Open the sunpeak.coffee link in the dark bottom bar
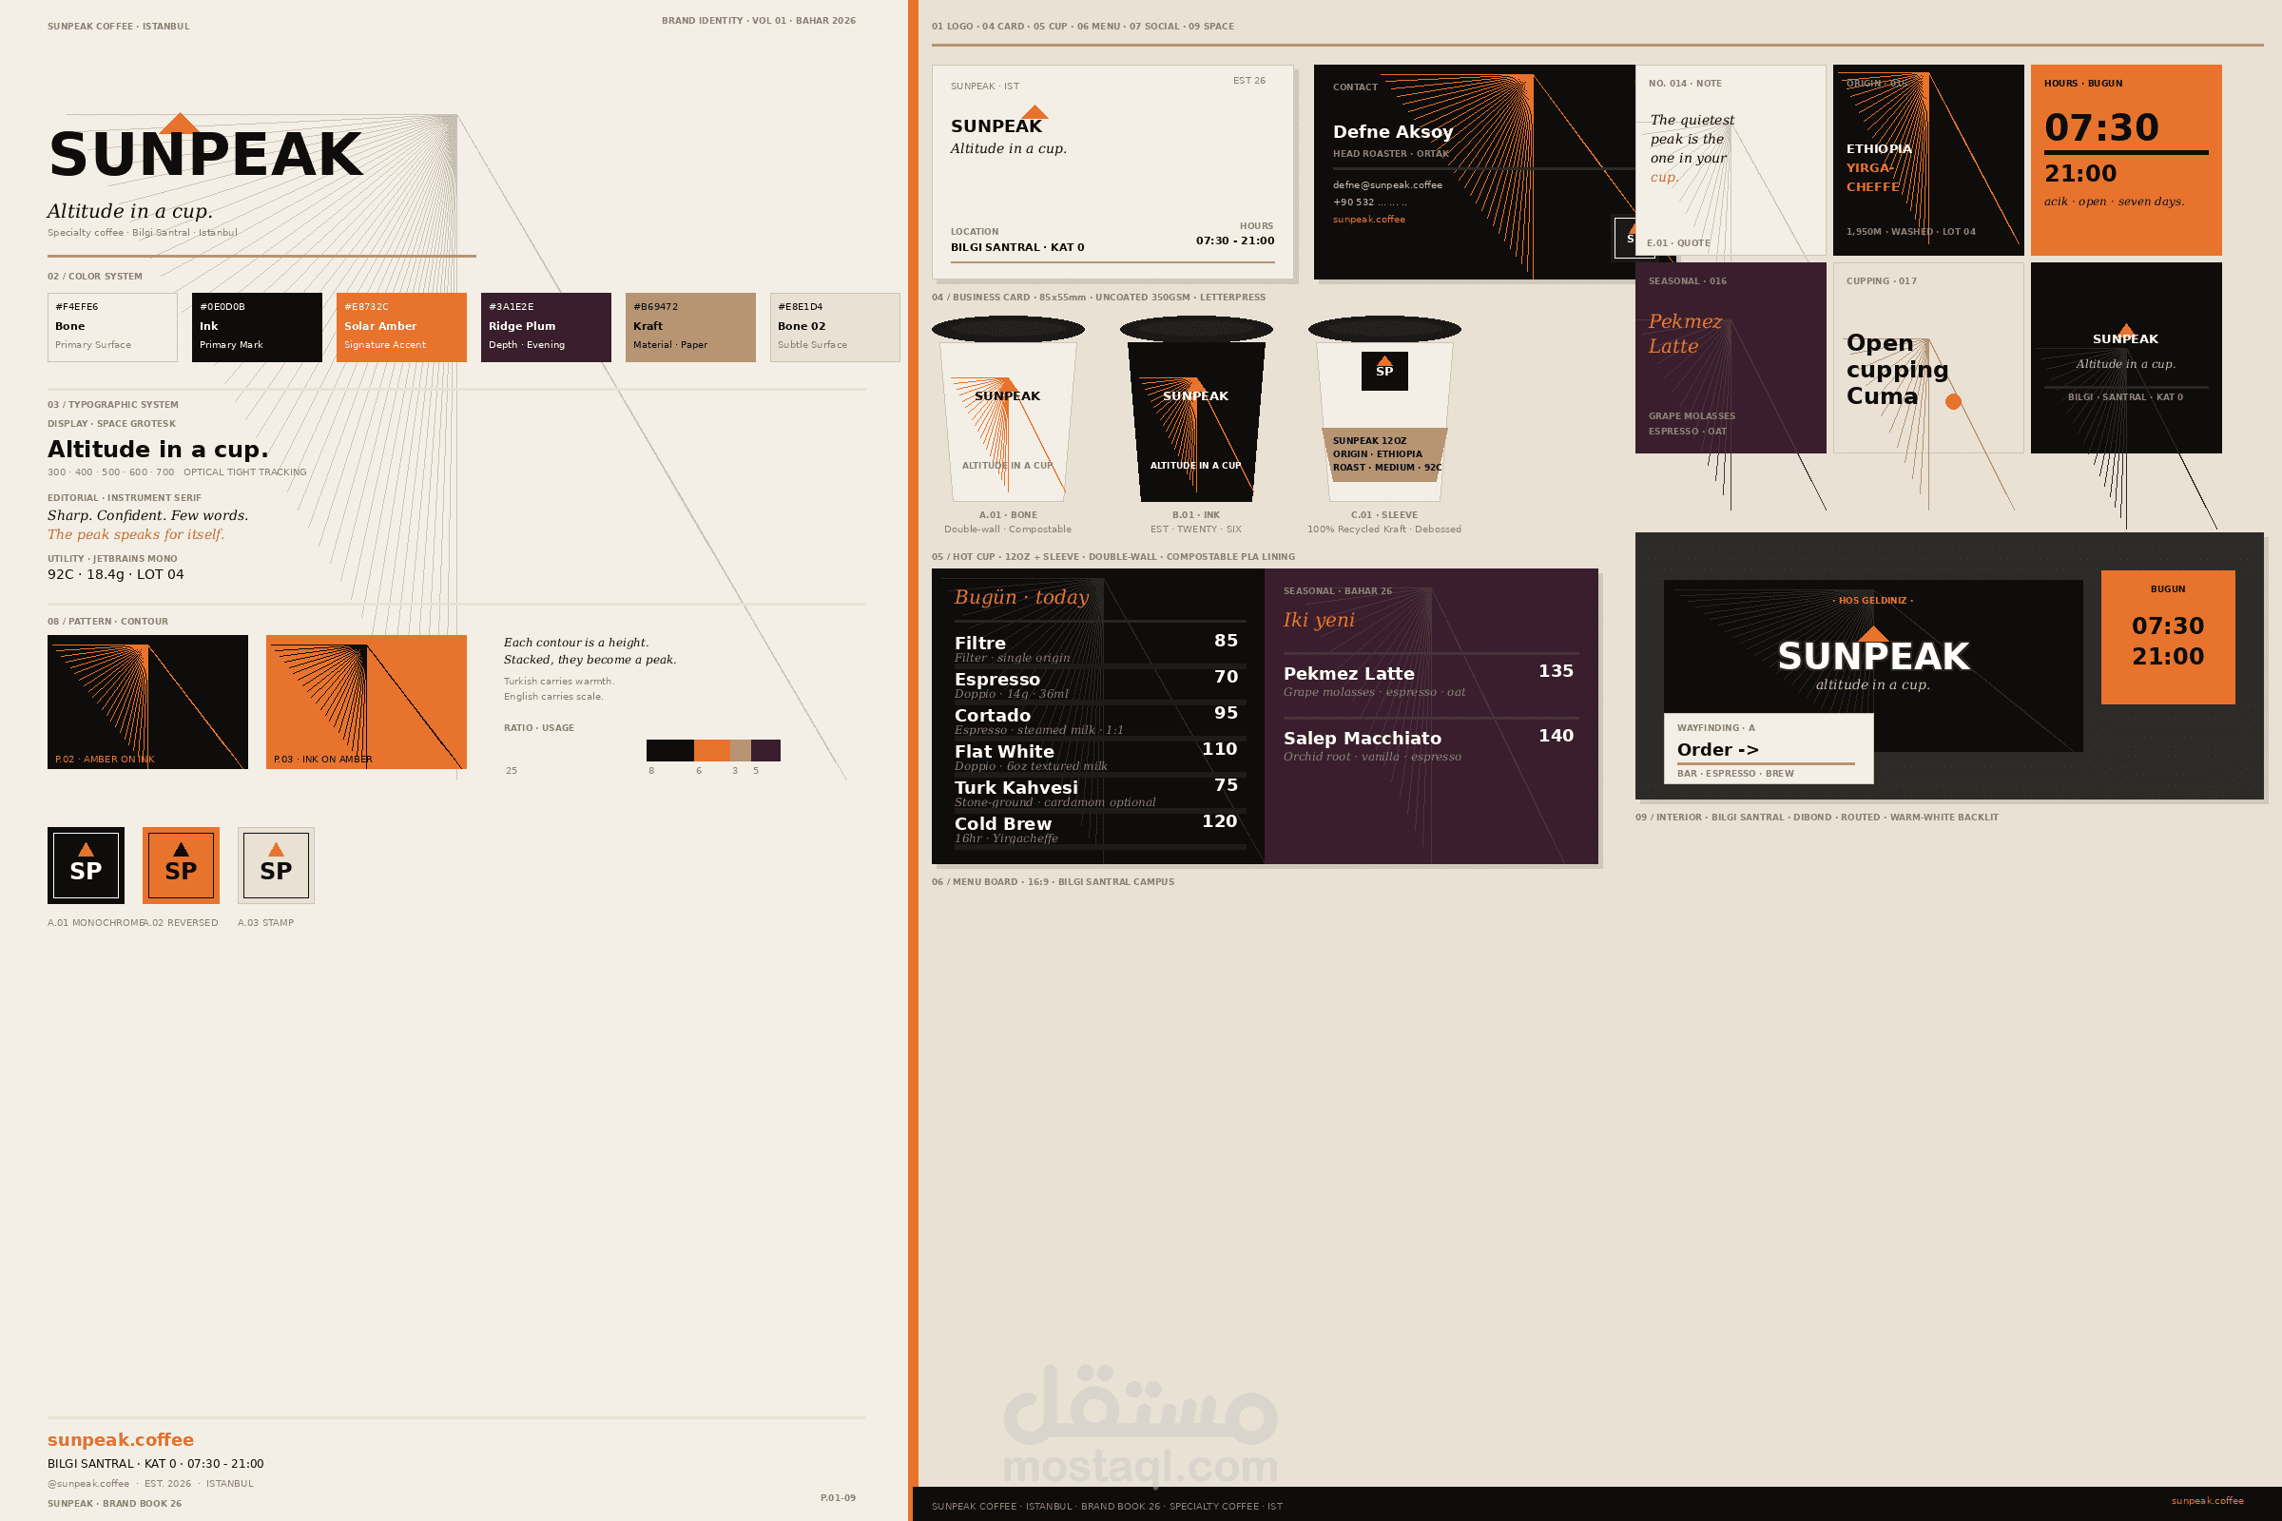Viewport: 2282px width, 1521px height. [x=2208, y=1501]
